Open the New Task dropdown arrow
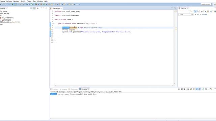Screen dimensions: 216x121 [192, 11]
